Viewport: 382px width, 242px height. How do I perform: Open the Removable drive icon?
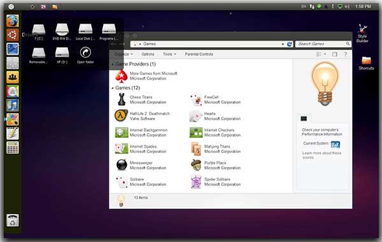pyautogui.click(x=39, y=52)
